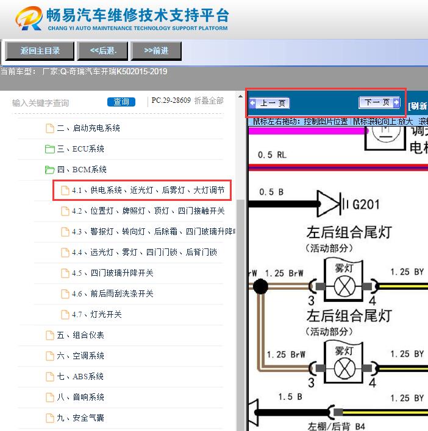Click the open folder icon beside BCM系统
This screenshot has height=431, width=428.
(50, 170)
